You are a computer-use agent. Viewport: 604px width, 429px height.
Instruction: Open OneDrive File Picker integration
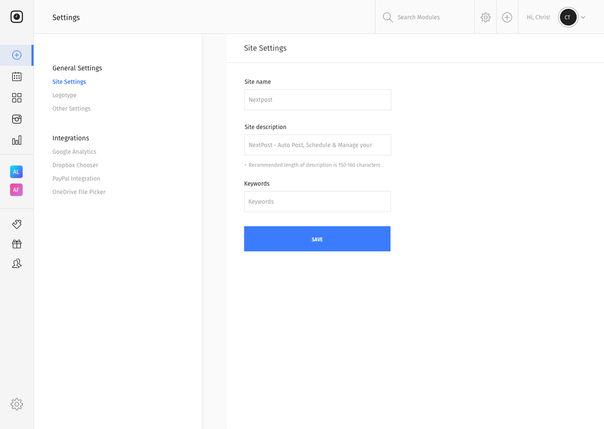coord(79,192)
